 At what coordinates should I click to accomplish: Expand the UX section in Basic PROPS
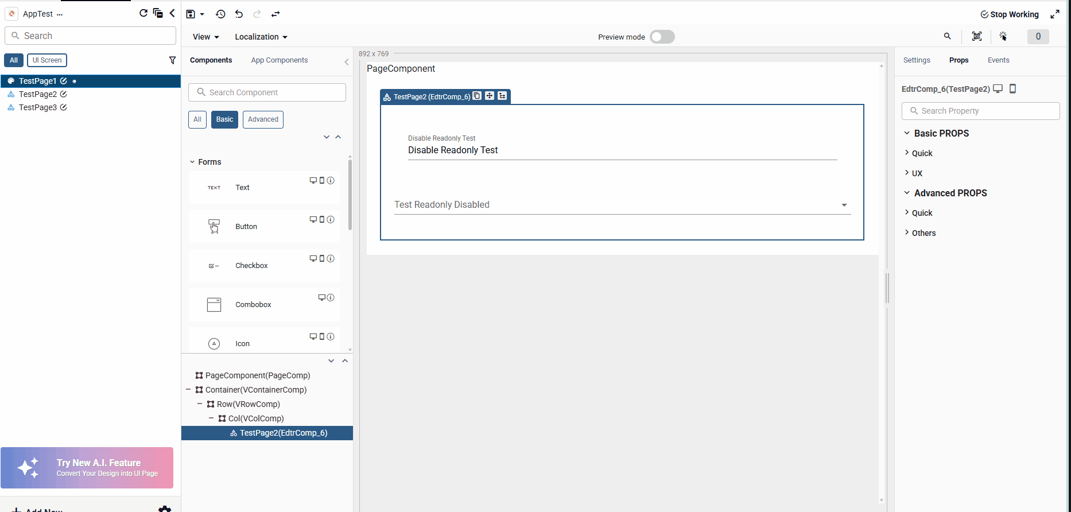click(x=917, y=173)
